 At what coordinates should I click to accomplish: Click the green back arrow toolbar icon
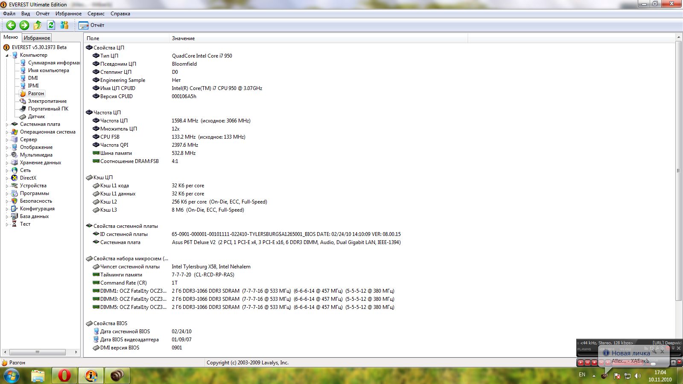point(11,25)
